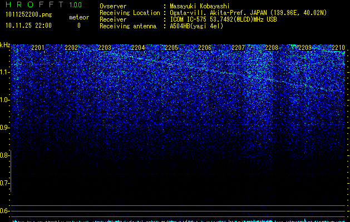Click the 2203 time marker
350x222 pixels.
105,48
